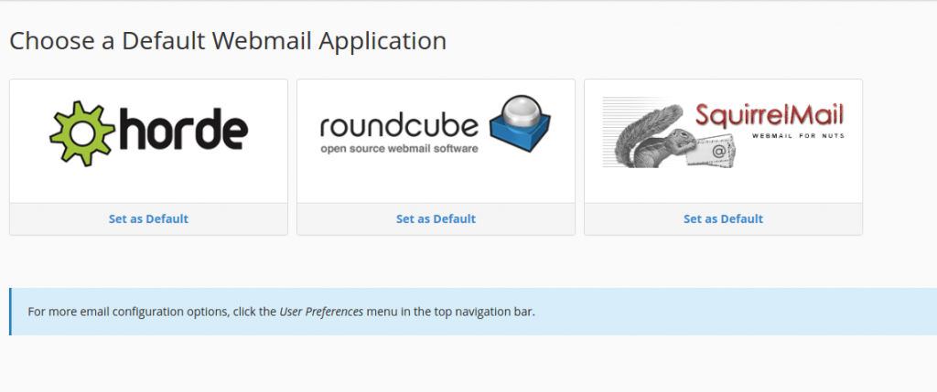Click 'open source webmail software' tagline
937x392 pixels.
(x=399, y=147)
